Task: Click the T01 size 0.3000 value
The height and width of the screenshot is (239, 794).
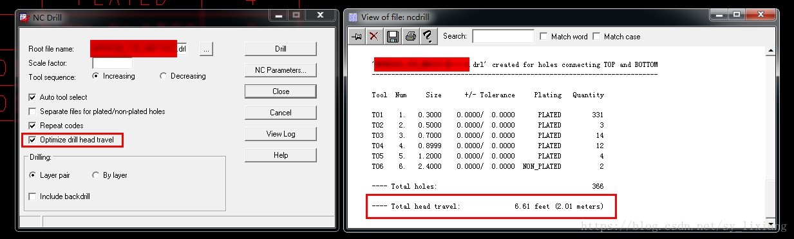Action: click(x=430, y=115)
